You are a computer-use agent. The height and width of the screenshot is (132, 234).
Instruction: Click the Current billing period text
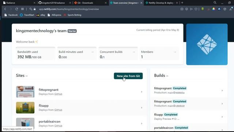tap(158, 30)
